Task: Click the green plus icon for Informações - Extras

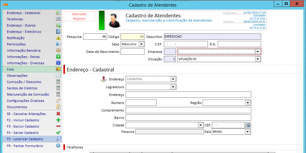Action: 58,57
